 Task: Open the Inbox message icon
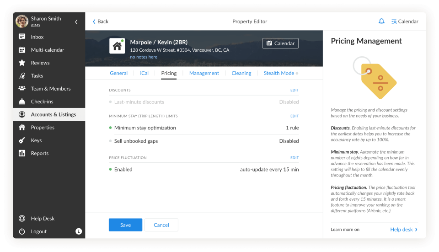click(x=22, y=37)
